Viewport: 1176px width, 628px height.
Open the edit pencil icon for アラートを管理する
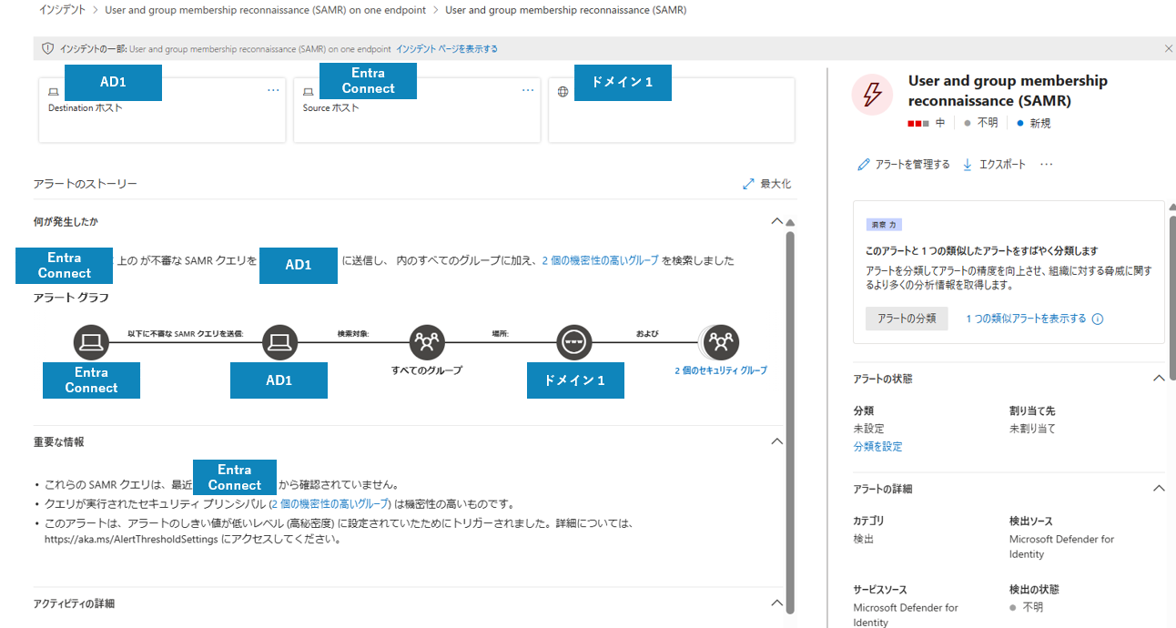point(863,164)
